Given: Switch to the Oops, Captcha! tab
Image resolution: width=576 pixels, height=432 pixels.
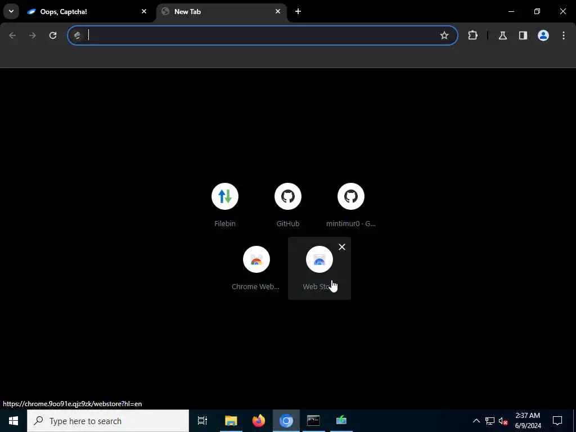Looking at the screenshot, I should coord(86,11).
